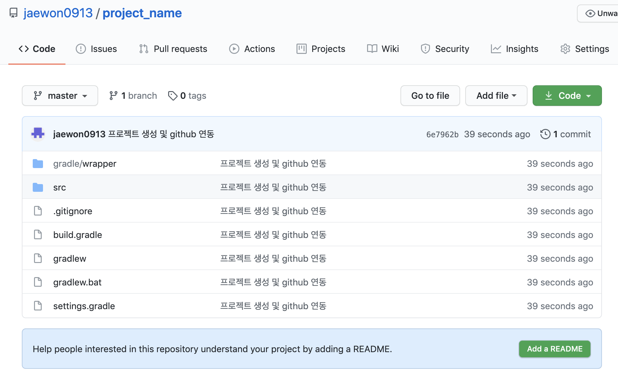This screenshot has width=618, height=390.
Task: Click the Go to file button
Action: pos(430,96)
